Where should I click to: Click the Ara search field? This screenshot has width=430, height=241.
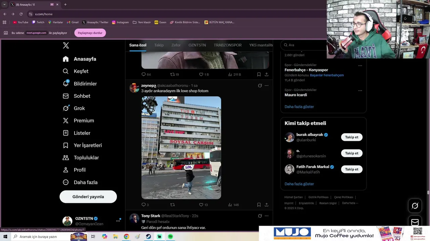coord(304,45)
